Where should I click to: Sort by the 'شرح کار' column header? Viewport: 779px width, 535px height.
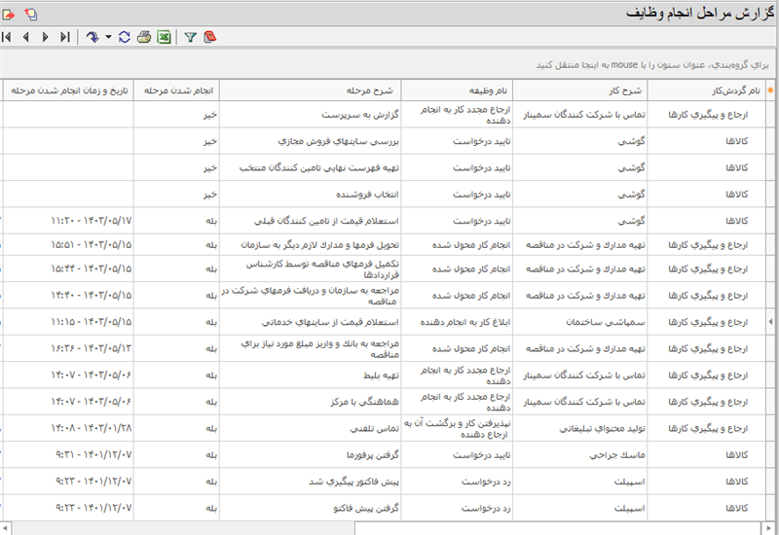tap(580, 90)
